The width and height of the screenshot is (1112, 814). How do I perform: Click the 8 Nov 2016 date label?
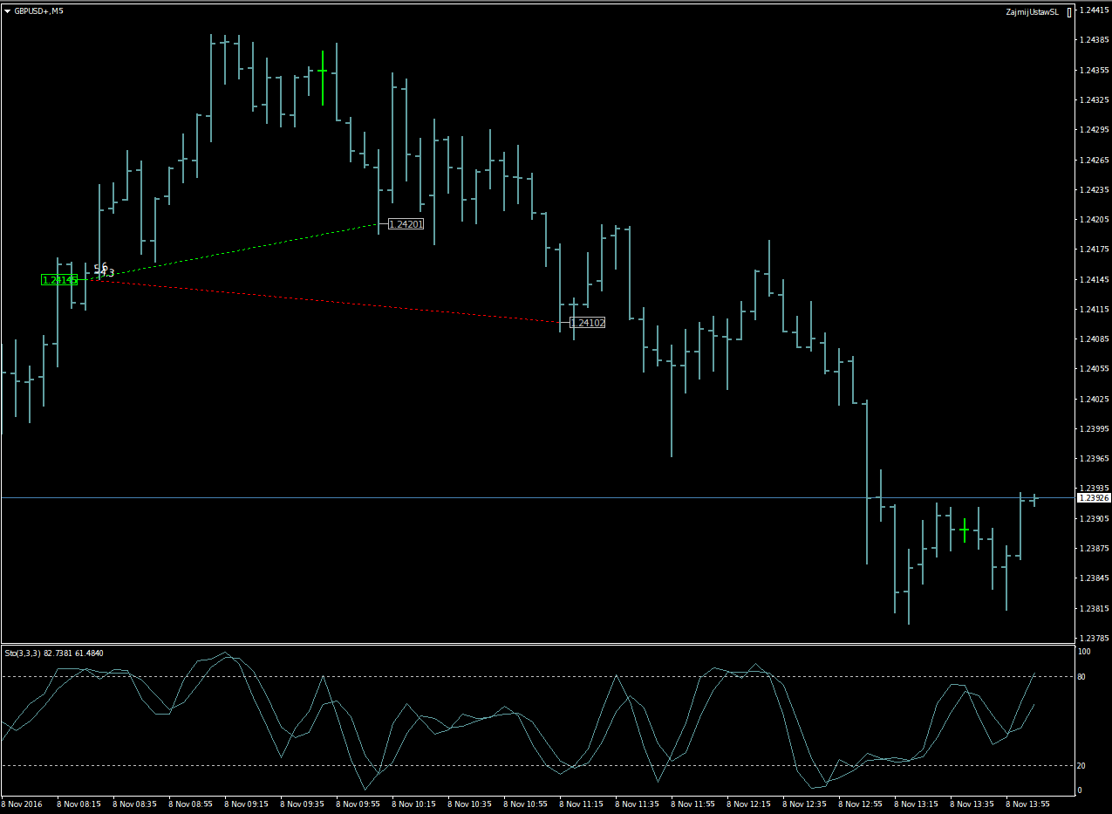point(22,804)
